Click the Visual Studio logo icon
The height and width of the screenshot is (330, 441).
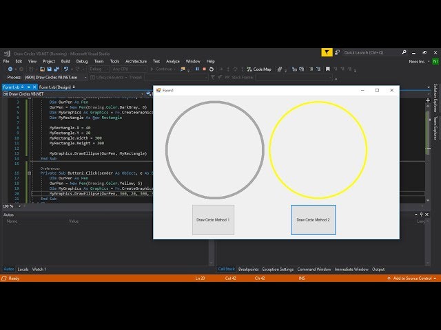(x=7, y=54)
